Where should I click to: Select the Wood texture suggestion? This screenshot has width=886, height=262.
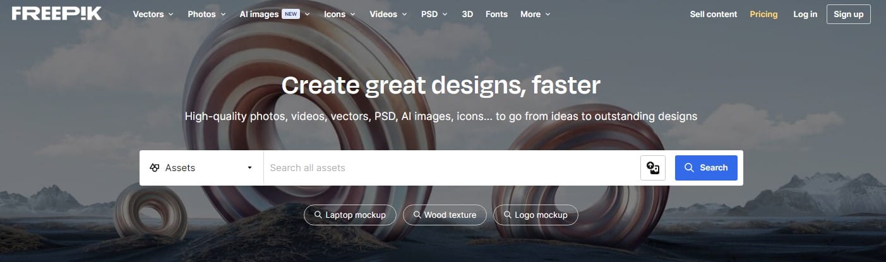(445, 215)
